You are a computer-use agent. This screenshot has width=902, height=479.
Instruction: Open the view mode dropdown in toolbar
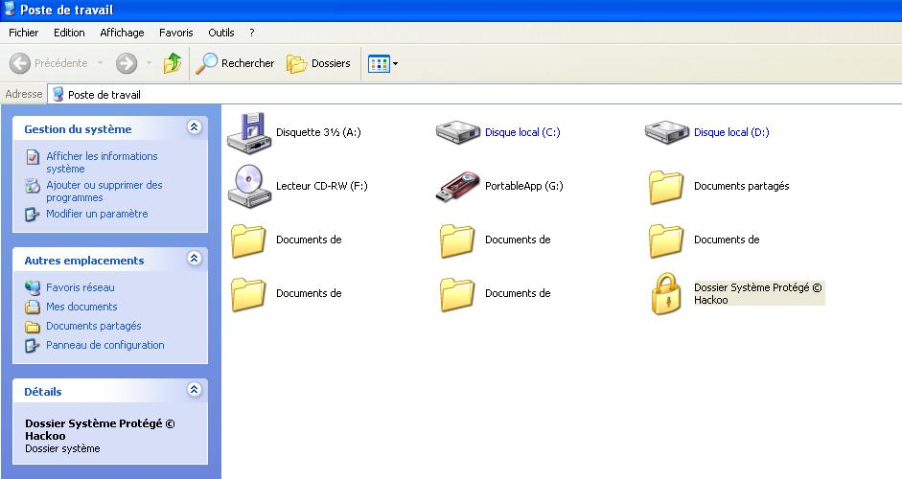(x=383, y=63)
